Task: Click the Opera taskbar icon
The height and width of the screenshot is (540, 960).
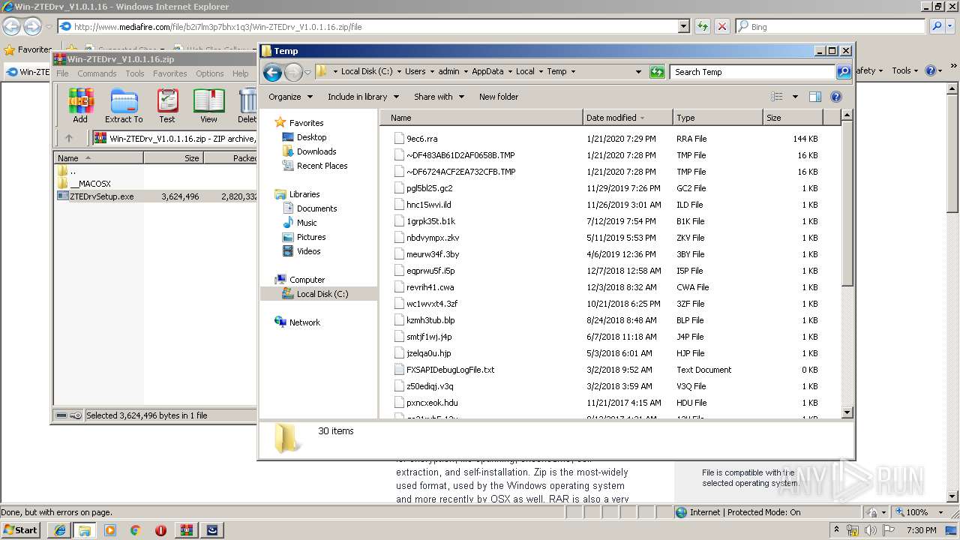Action: coord(160,530)
